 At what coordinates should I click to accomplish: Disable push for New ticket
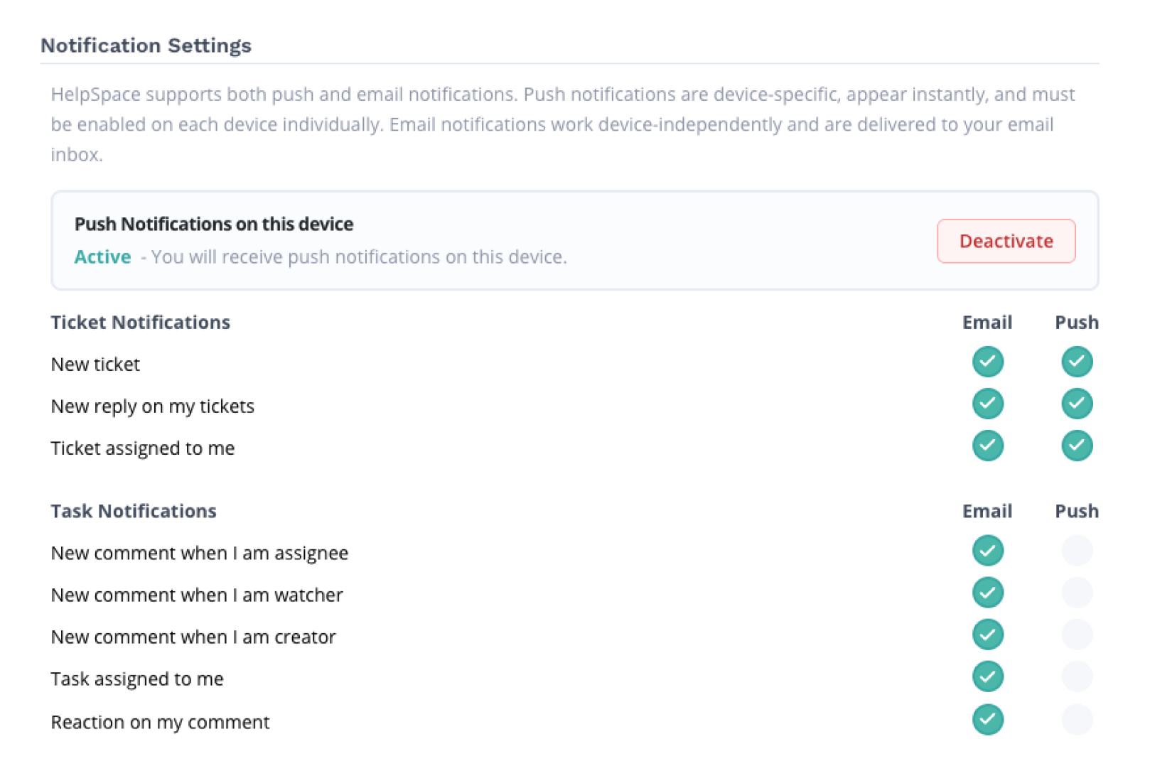coord(1077,362)
